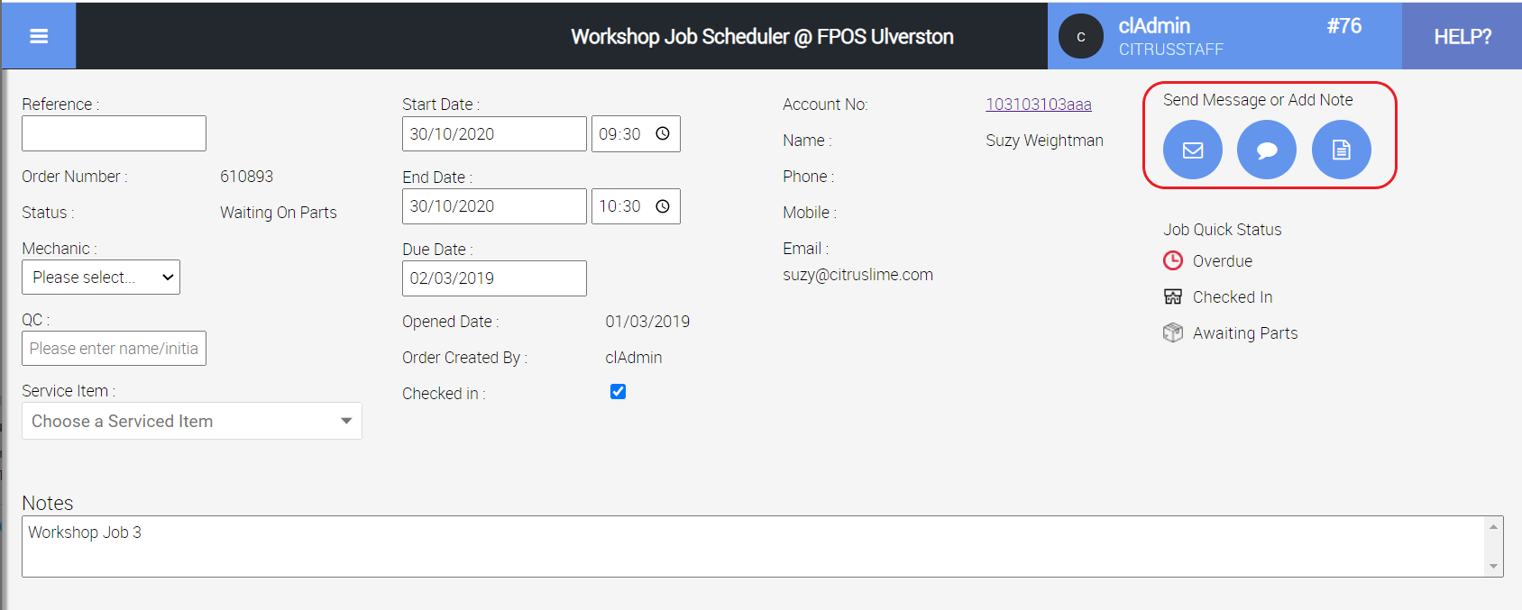Open the End Date time picker clock

(663, 206)
